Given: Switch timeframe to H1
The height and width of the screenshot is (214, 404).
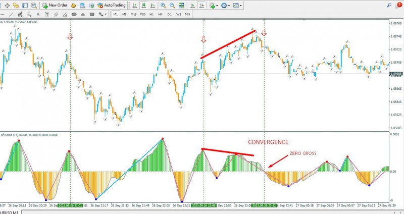Looking at the screenshot, I should 151,15.
